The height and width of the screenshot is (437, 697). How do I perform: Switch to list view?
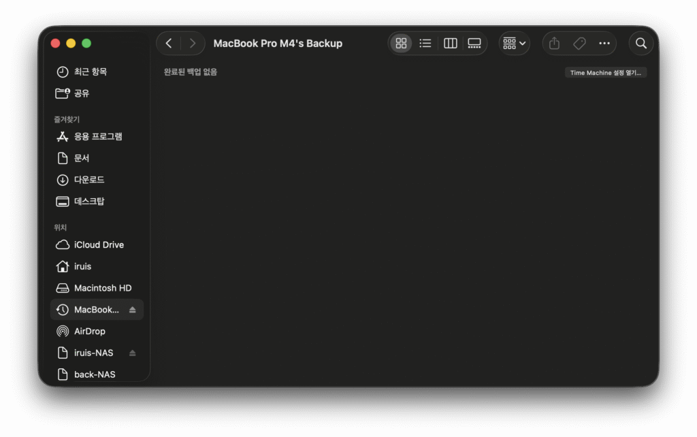pos(425,44)
